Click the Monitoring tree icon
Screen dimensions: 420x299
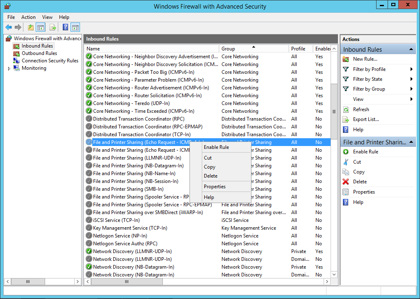click(x=16, y=68)
